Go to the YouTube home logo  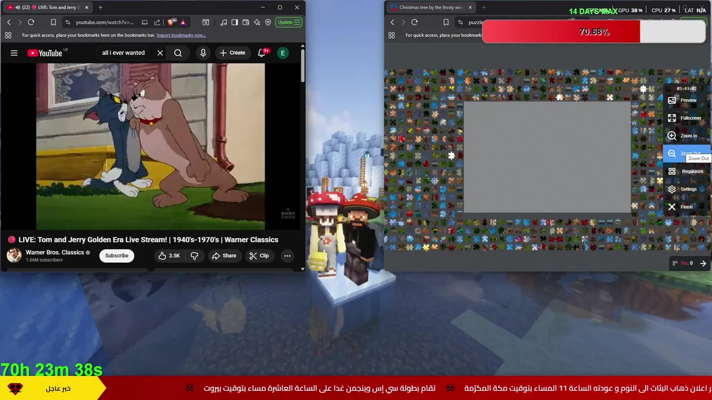coord(45,53)
